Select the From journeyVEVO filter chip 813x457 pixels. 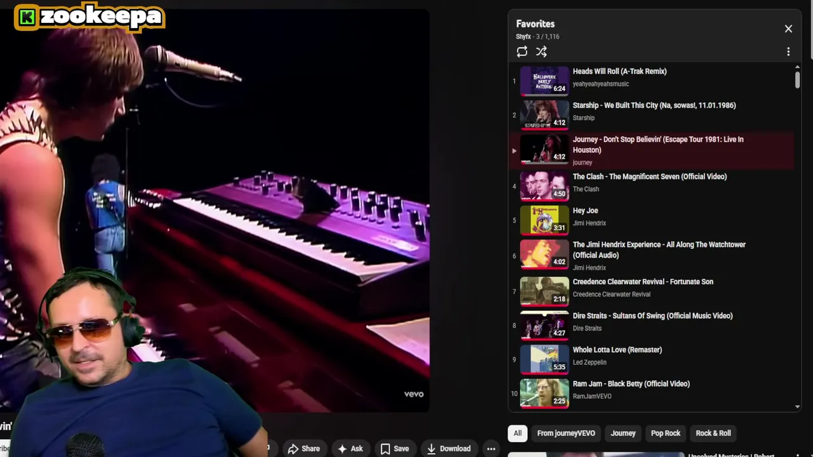coord(566,434)
